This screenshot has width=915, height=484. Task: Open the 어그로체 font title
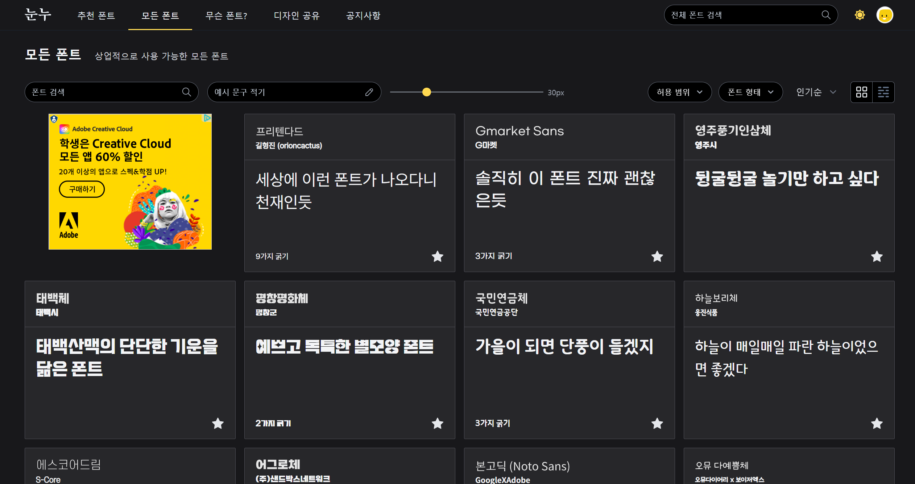tap(278, 464)
